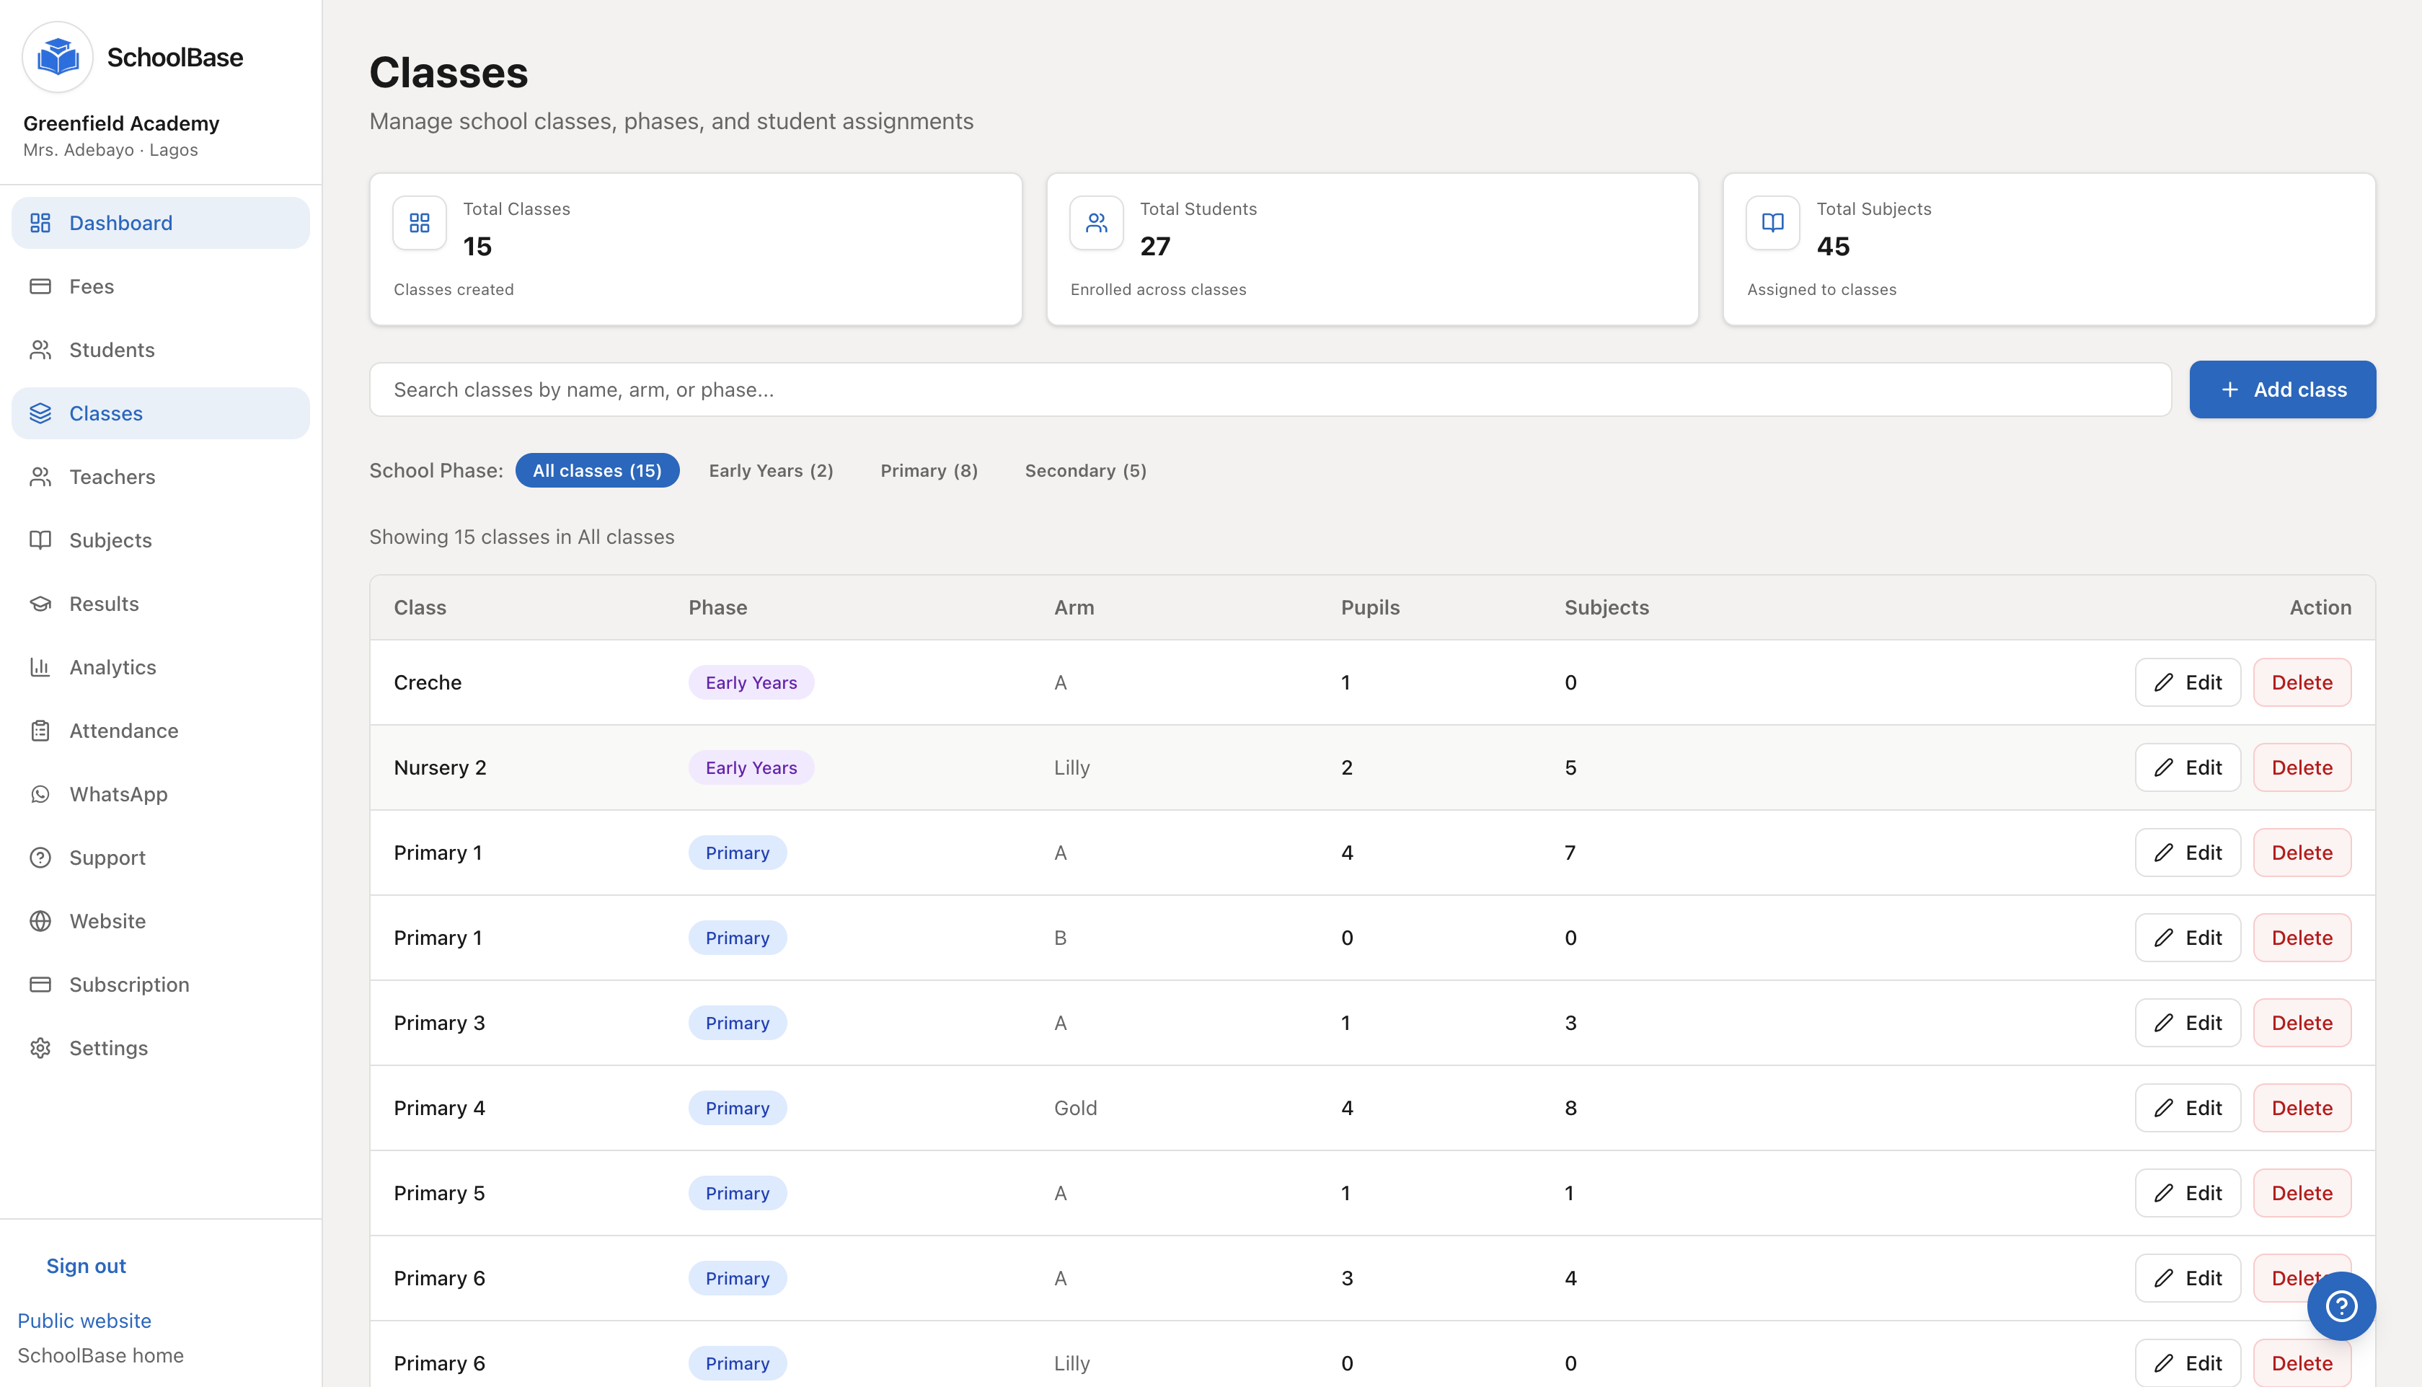This screenshot has width=2422, height=1387.
Task: Open the Students section
Action: tap(161, 350)
